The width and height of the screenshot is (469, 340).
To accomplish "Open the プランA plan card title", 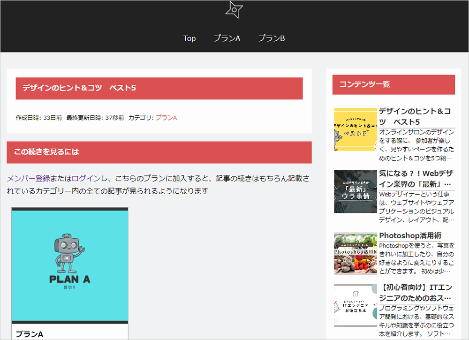I will (x=29, y=334).
